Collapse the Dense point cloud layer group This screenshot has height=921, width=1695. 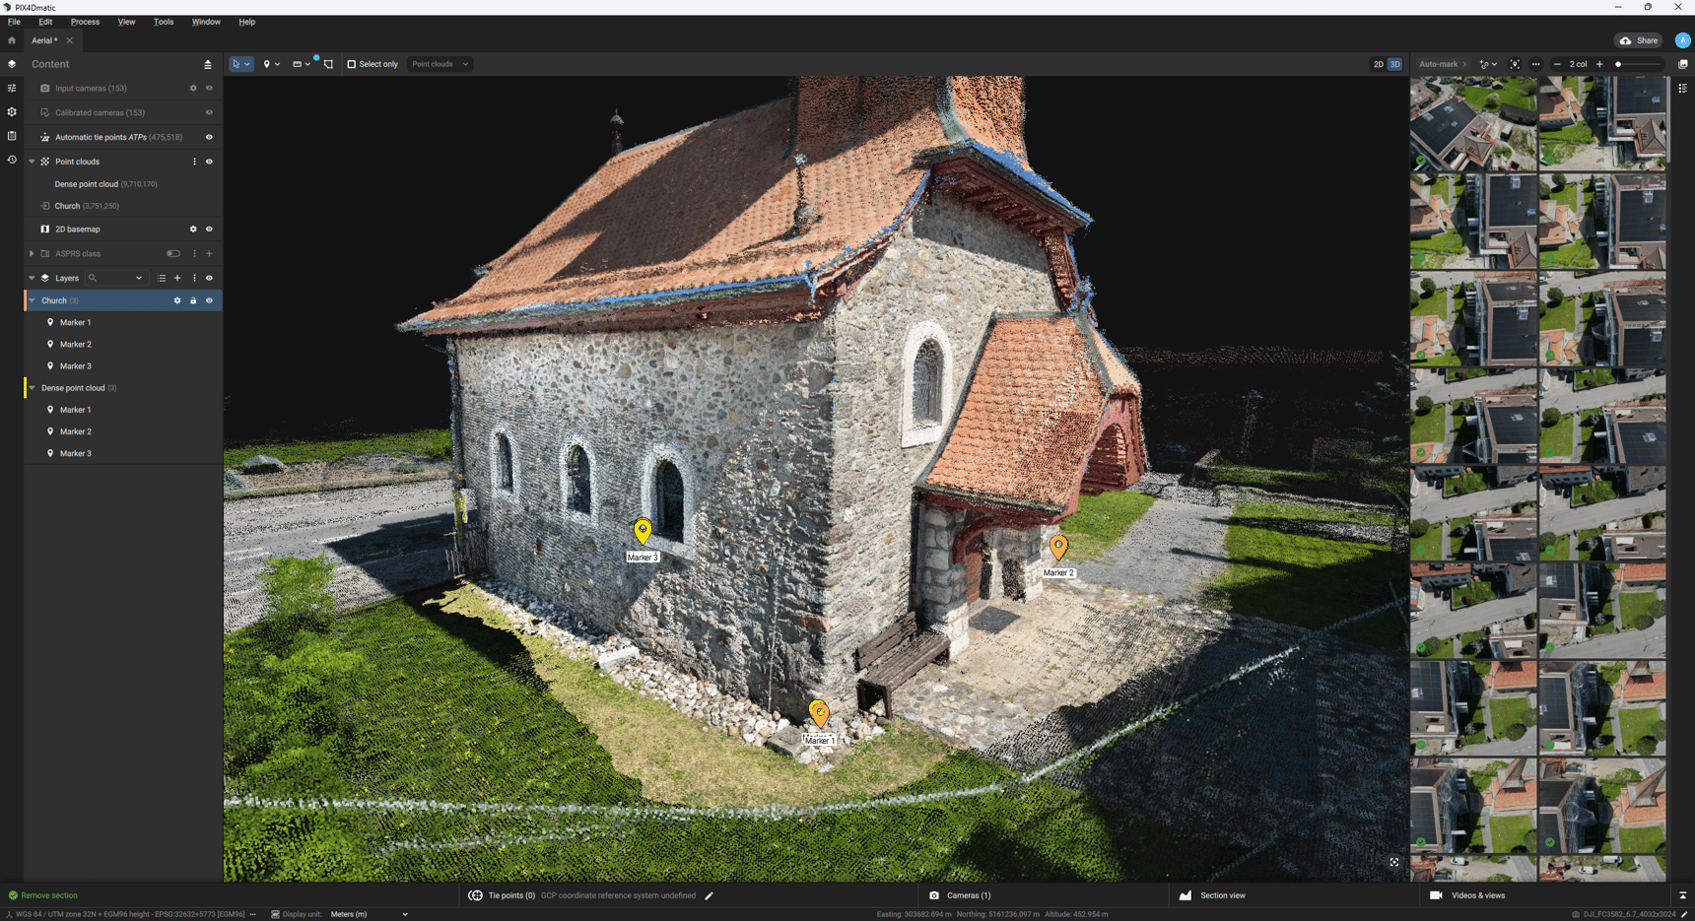(33, 388)
